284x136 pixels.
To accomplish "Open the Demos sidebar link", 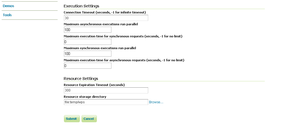I will coord(9,6).
